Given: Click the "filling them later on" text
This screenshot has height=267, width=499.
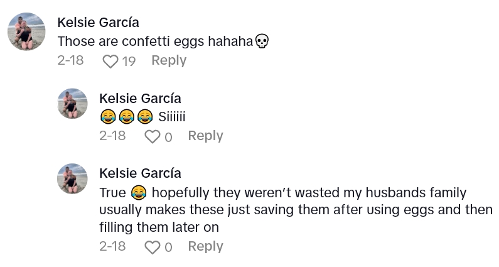Looking at the screenshot, I should tap(158, 226).
